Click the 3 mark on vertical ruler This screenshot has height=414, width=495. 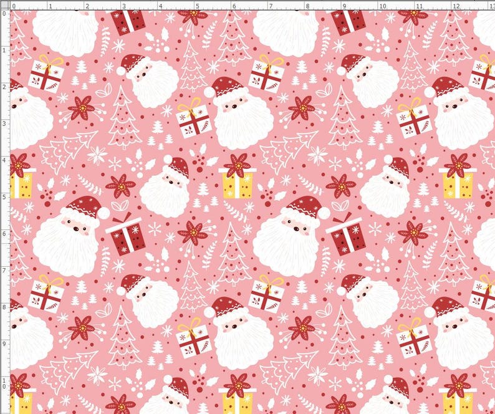click(4, 124)
